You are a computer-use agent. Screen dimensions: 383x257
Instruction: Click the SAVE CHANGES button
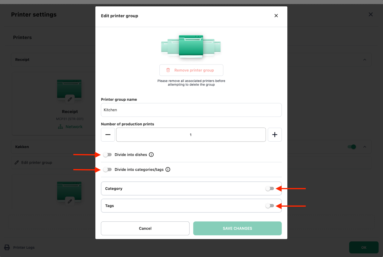(237, 228)
